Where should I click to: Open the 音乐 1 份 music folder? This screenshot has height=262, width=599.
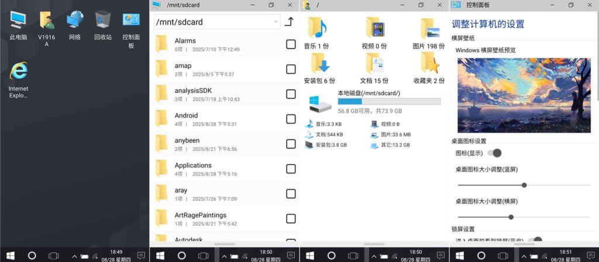318,28
